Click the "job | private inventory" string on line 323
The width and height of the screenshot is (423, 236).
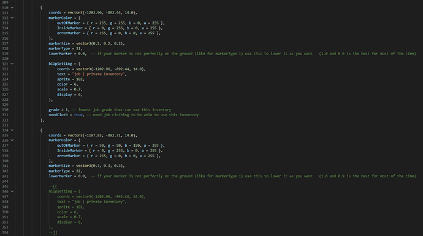98,74
